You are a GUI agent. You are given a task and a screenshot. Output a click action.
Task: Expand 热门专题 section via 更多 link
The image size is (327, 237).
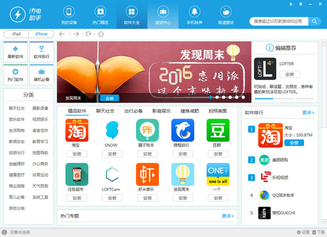point(228,216)
